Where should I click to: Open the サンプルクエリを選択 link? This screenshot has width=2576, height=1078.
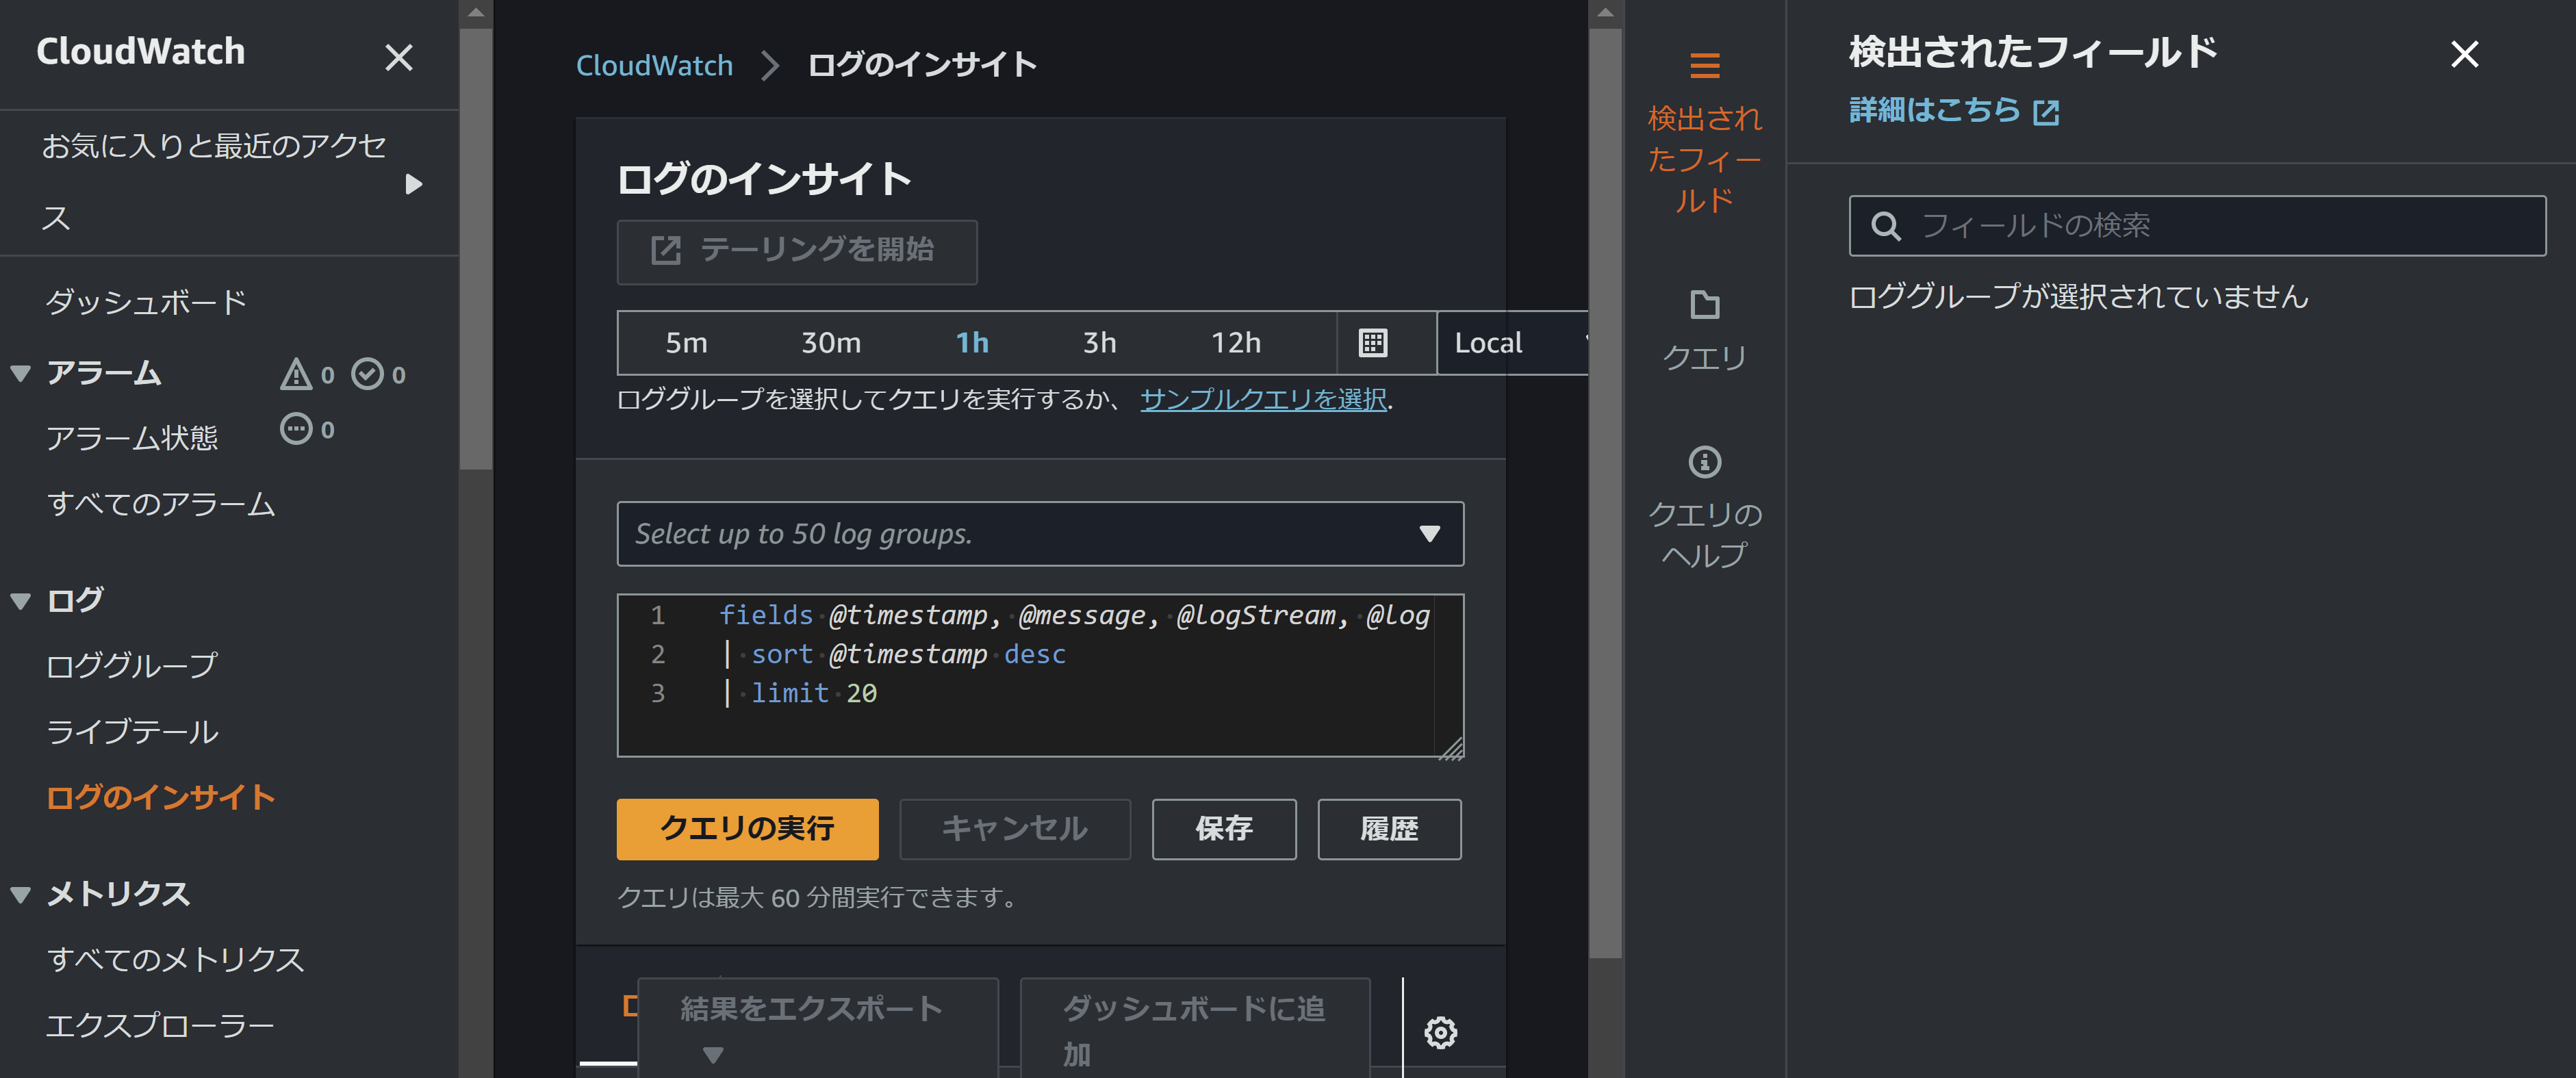[1263, 400]
